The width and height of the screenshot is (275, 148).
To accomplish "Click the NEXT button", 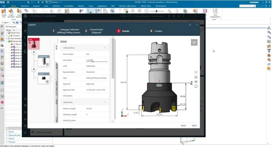I will pyautogui.click(x=194, y=126).
